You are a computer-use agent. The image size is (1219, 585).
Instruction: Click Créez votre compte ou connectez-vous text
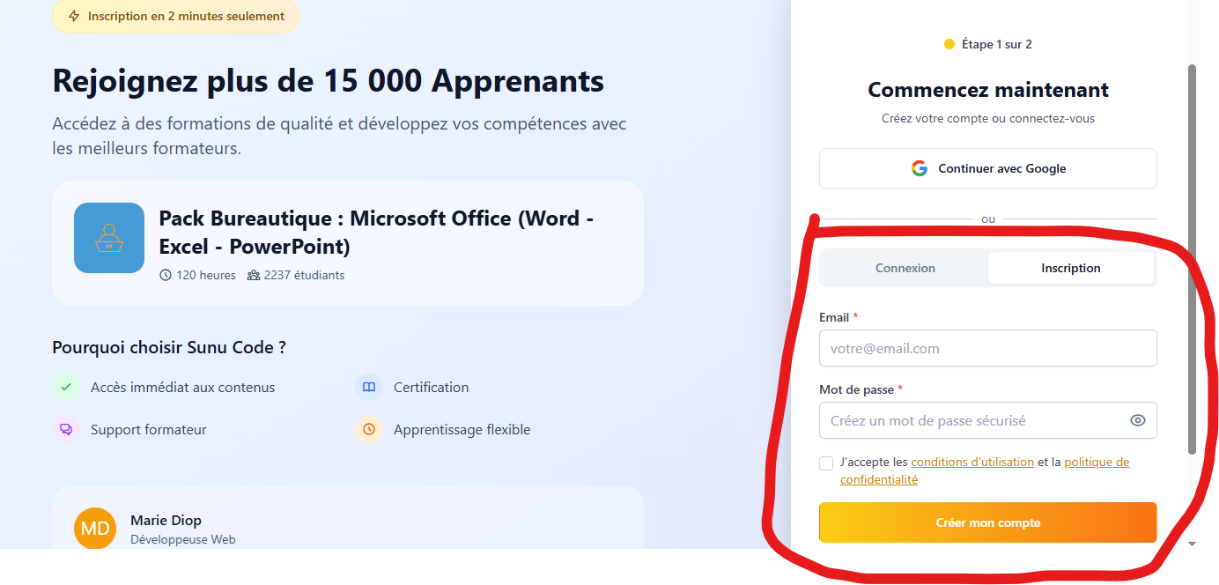[x=988, y=118]
